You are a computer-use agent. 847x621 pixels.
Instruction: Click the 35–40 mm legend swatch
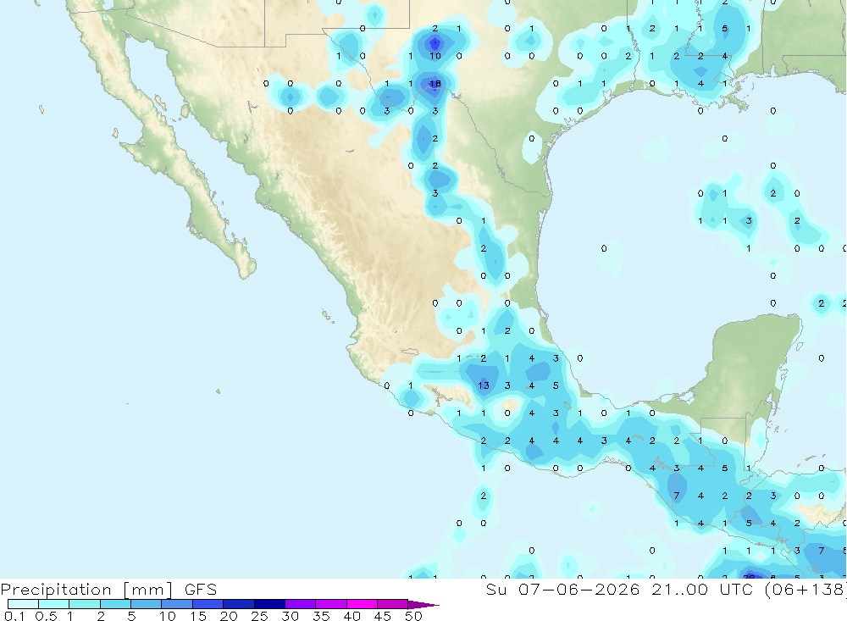[x=331, y=604]
